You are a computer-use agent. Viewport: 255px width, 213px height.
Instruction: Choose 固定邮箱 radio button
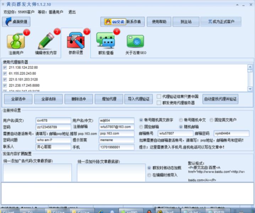[x=141, y=127]
